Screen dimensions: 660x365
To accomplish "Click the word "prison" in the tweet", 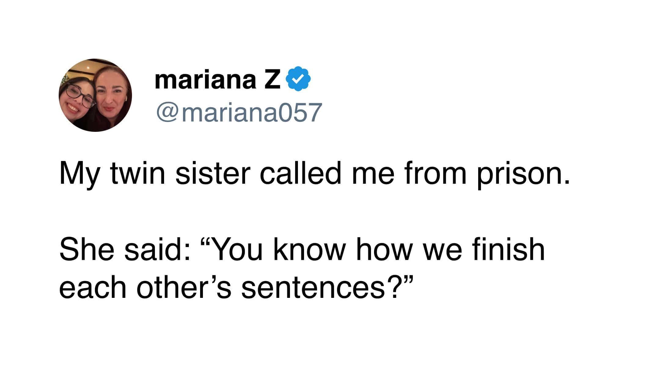I will pyautogui.click(x=519, y=175).
